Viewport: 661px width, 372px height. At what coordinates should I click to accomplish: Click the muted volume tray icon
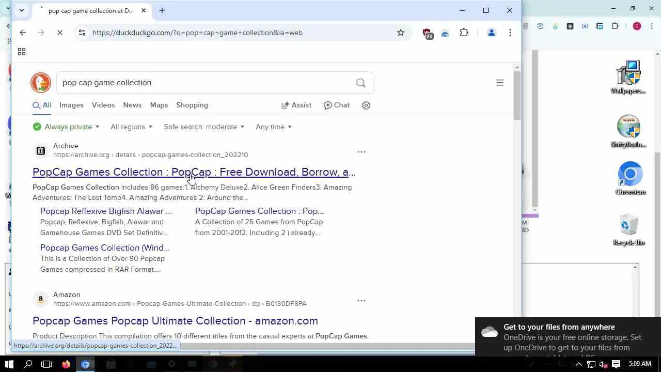click(603, 365)
